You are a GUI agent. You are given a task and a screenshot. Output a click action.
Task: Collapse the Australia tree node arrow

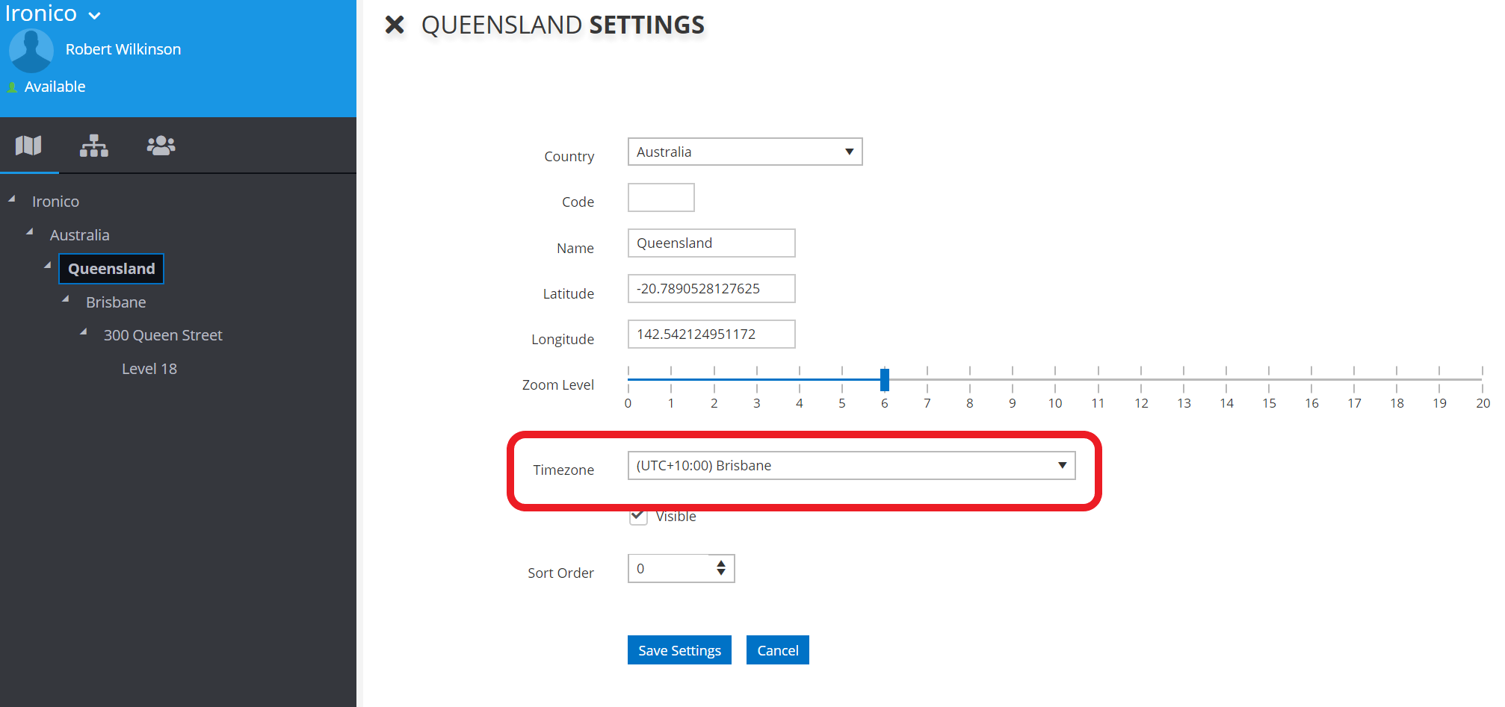30,232
